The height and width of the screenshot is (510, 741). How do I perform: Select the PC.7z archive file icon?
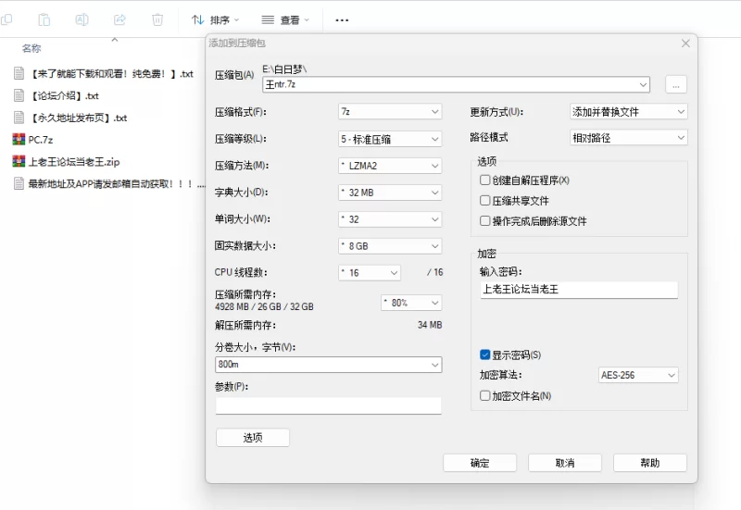tap(19, 140)
